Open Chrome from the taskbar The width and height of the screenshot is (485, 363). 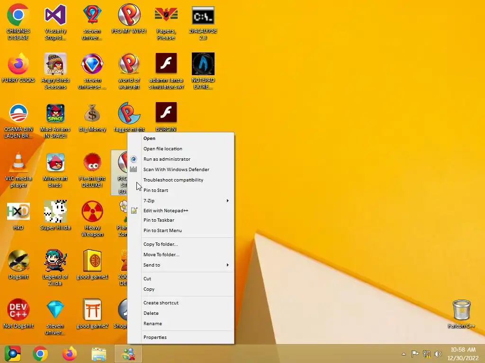click(x=40, y=354)
